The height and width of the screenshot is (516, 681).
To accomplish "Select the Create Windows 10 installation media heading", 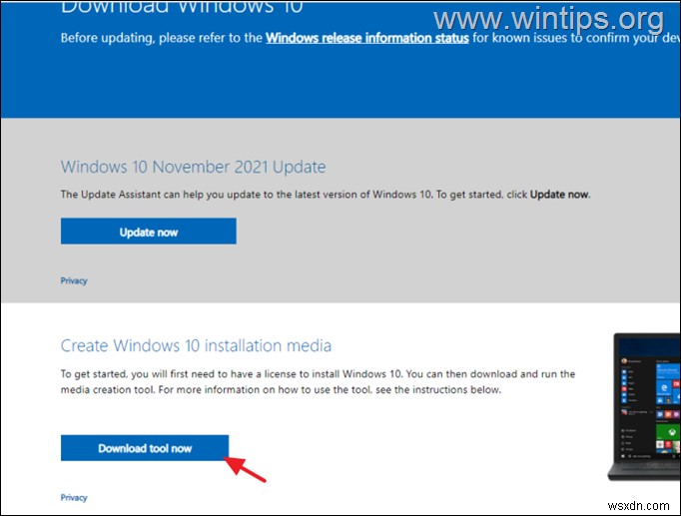I will (x=196, y=346).
